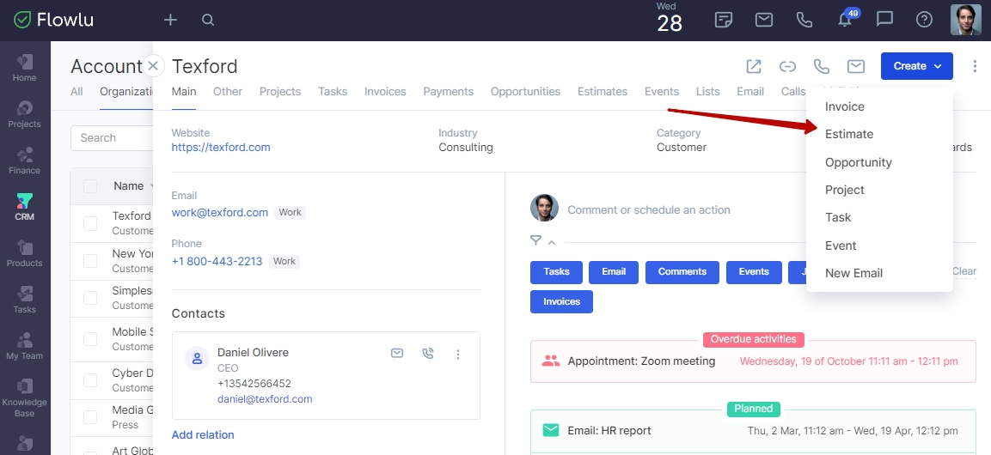Viewport: 991px width, 455px height.
Task: Click daniel@texford.com email link
Action: (x=265, y=399)
